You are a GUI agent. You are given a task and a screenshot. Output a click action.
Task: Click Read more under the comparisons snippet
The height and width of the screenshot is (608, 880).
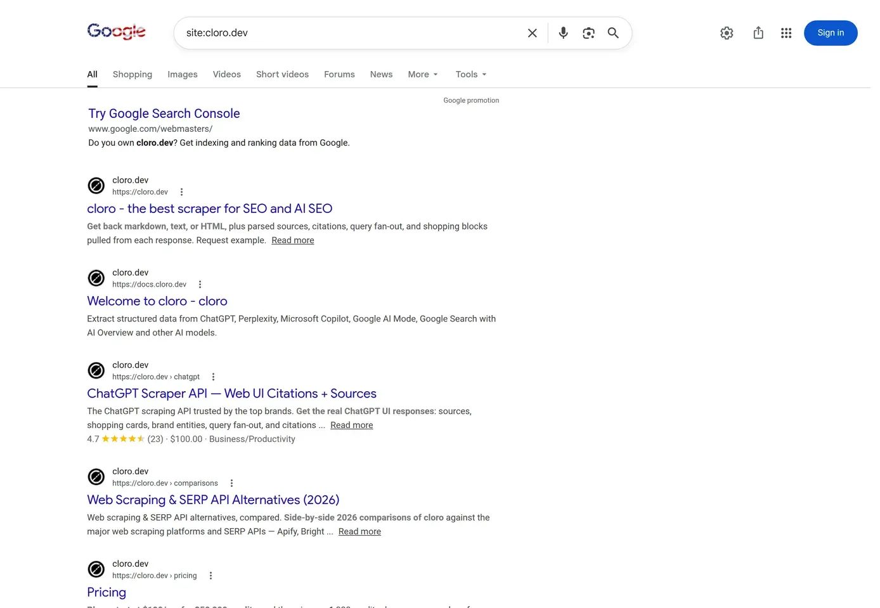(x=359, y=532)
